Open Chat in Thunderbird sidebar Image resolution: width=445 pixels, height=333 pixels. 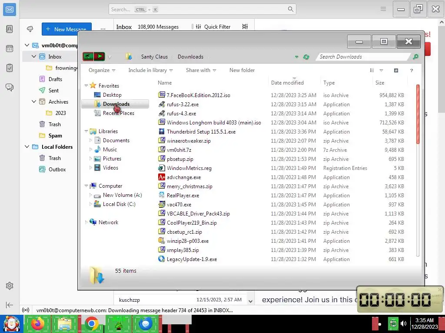(x=10, y=87)
